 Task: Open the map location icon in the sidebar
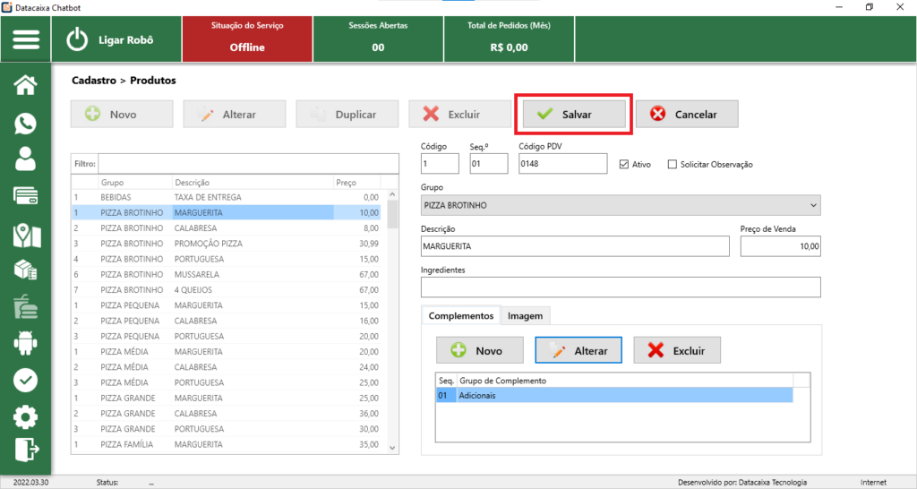pos(25,235)
